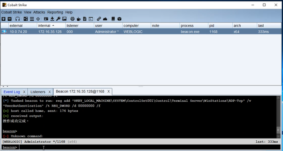The width and height of the screenshot is (283, 151).
Task: Open the Help menu
Action: coord(69,12)
